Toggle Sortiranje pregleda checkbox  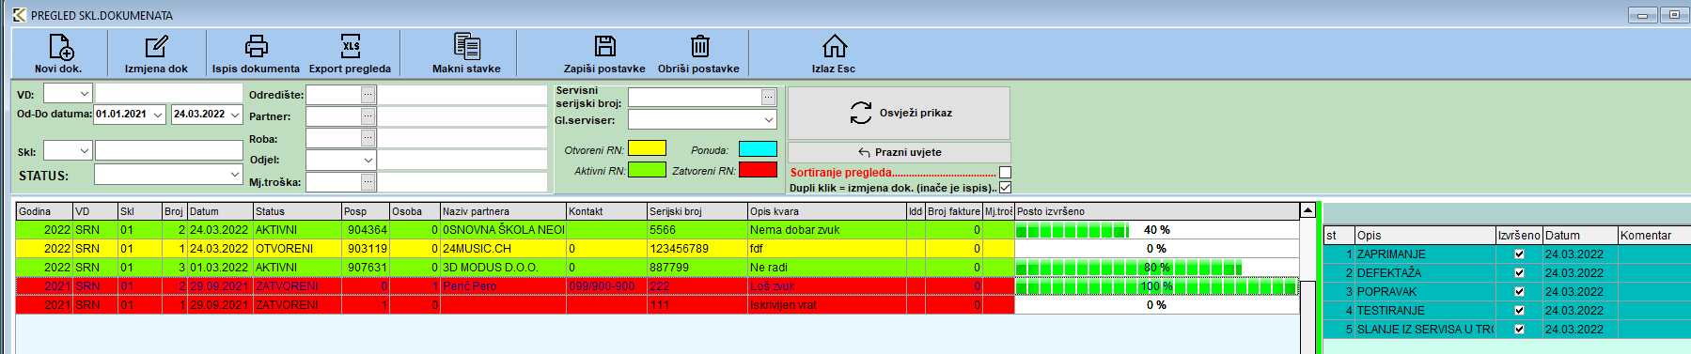pos(1005,172)
